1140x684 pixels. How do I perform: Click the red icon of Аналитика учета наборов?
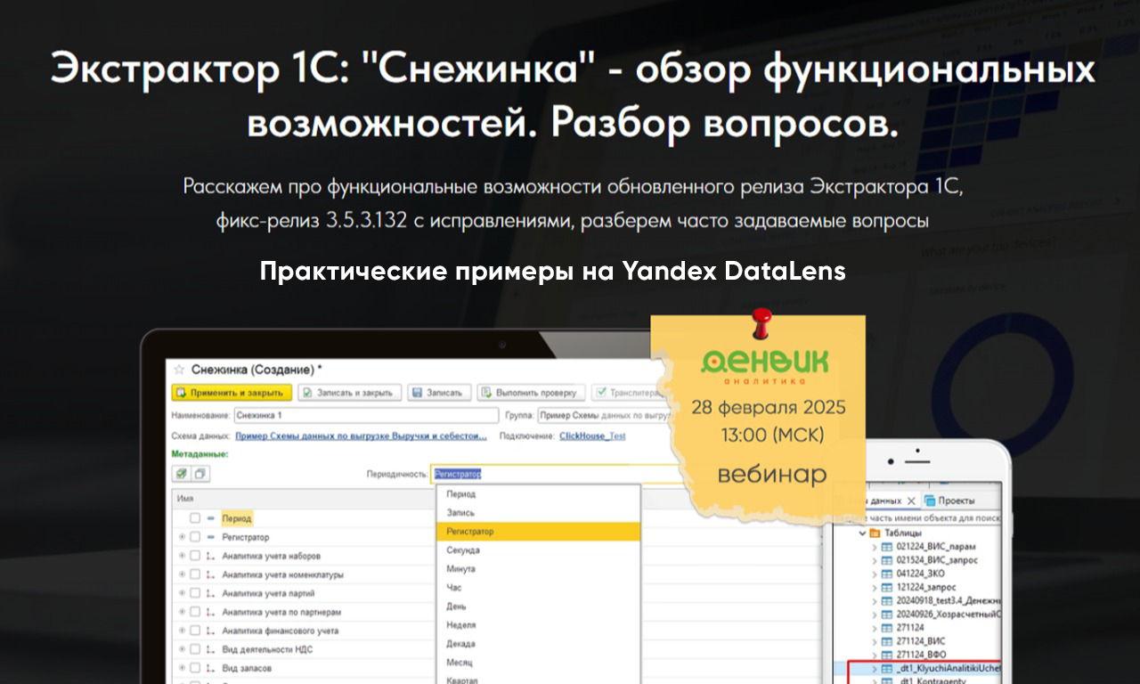(x=211, y=556)
